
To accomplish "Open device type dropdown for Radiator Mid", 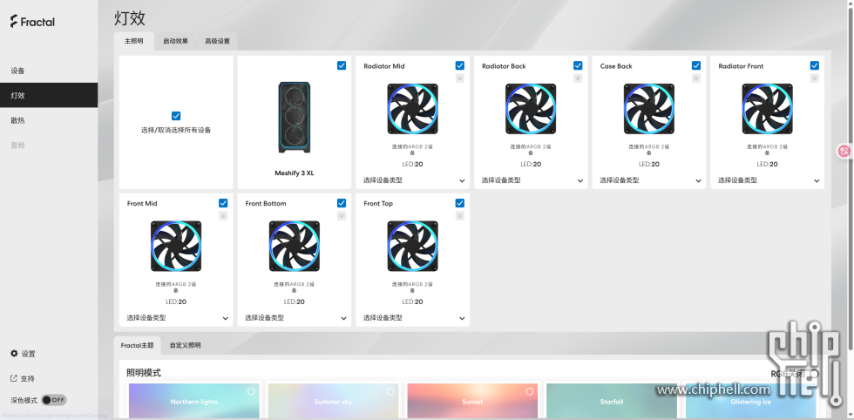I will pyautogui.click(x=412, y=180).
